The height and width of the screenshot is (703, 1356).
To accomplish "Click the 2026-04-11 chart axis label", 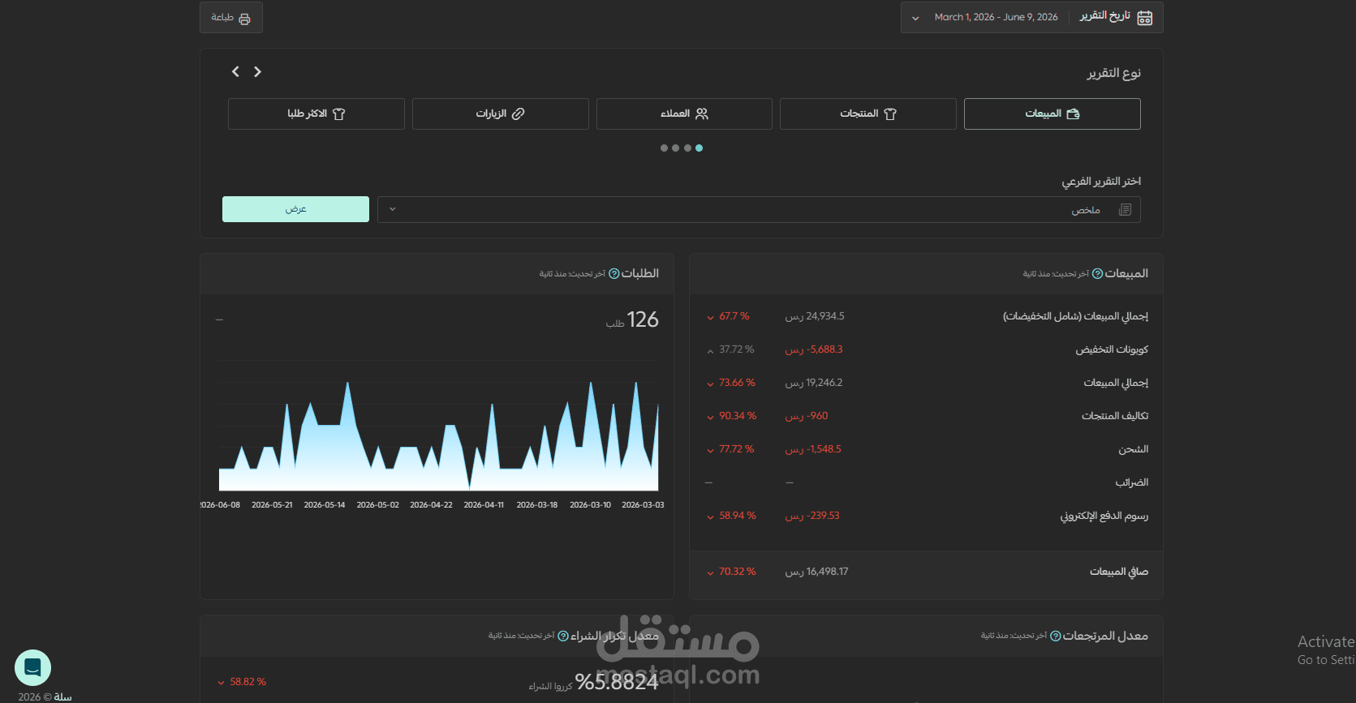I will (484, 505).
